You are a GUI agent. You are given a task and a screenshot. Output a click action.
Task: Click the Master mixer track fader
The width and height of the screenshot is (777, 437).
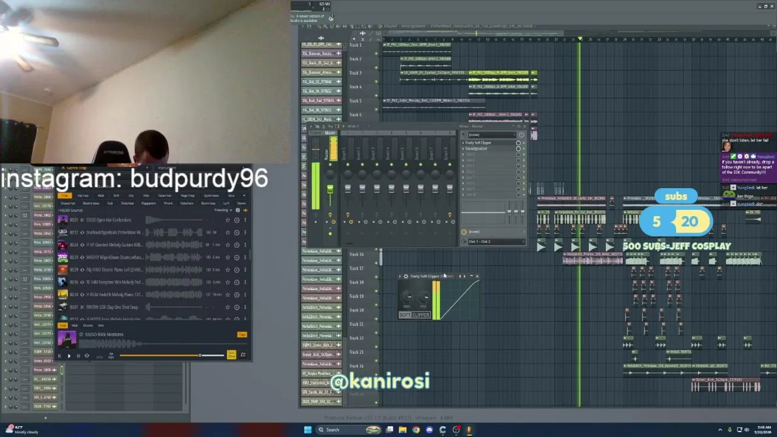330,190
